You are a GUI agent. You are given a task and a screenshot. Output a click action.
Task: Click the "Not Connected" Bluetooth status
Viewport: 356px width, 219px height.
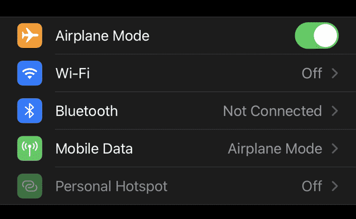pyautogui.click(x=272, y=111)
